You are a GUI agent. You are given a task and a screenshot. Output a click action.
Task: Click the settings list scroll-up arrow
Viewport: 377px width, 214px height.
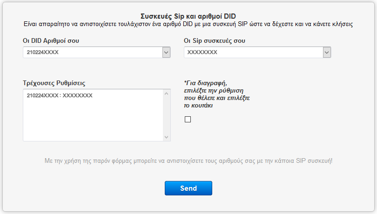click(167, 94)
